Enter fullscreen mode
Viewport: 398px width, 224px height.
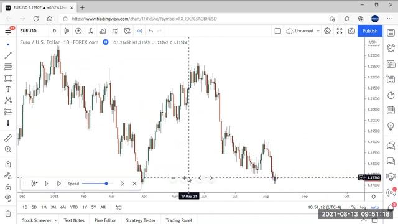click(340, 31)
